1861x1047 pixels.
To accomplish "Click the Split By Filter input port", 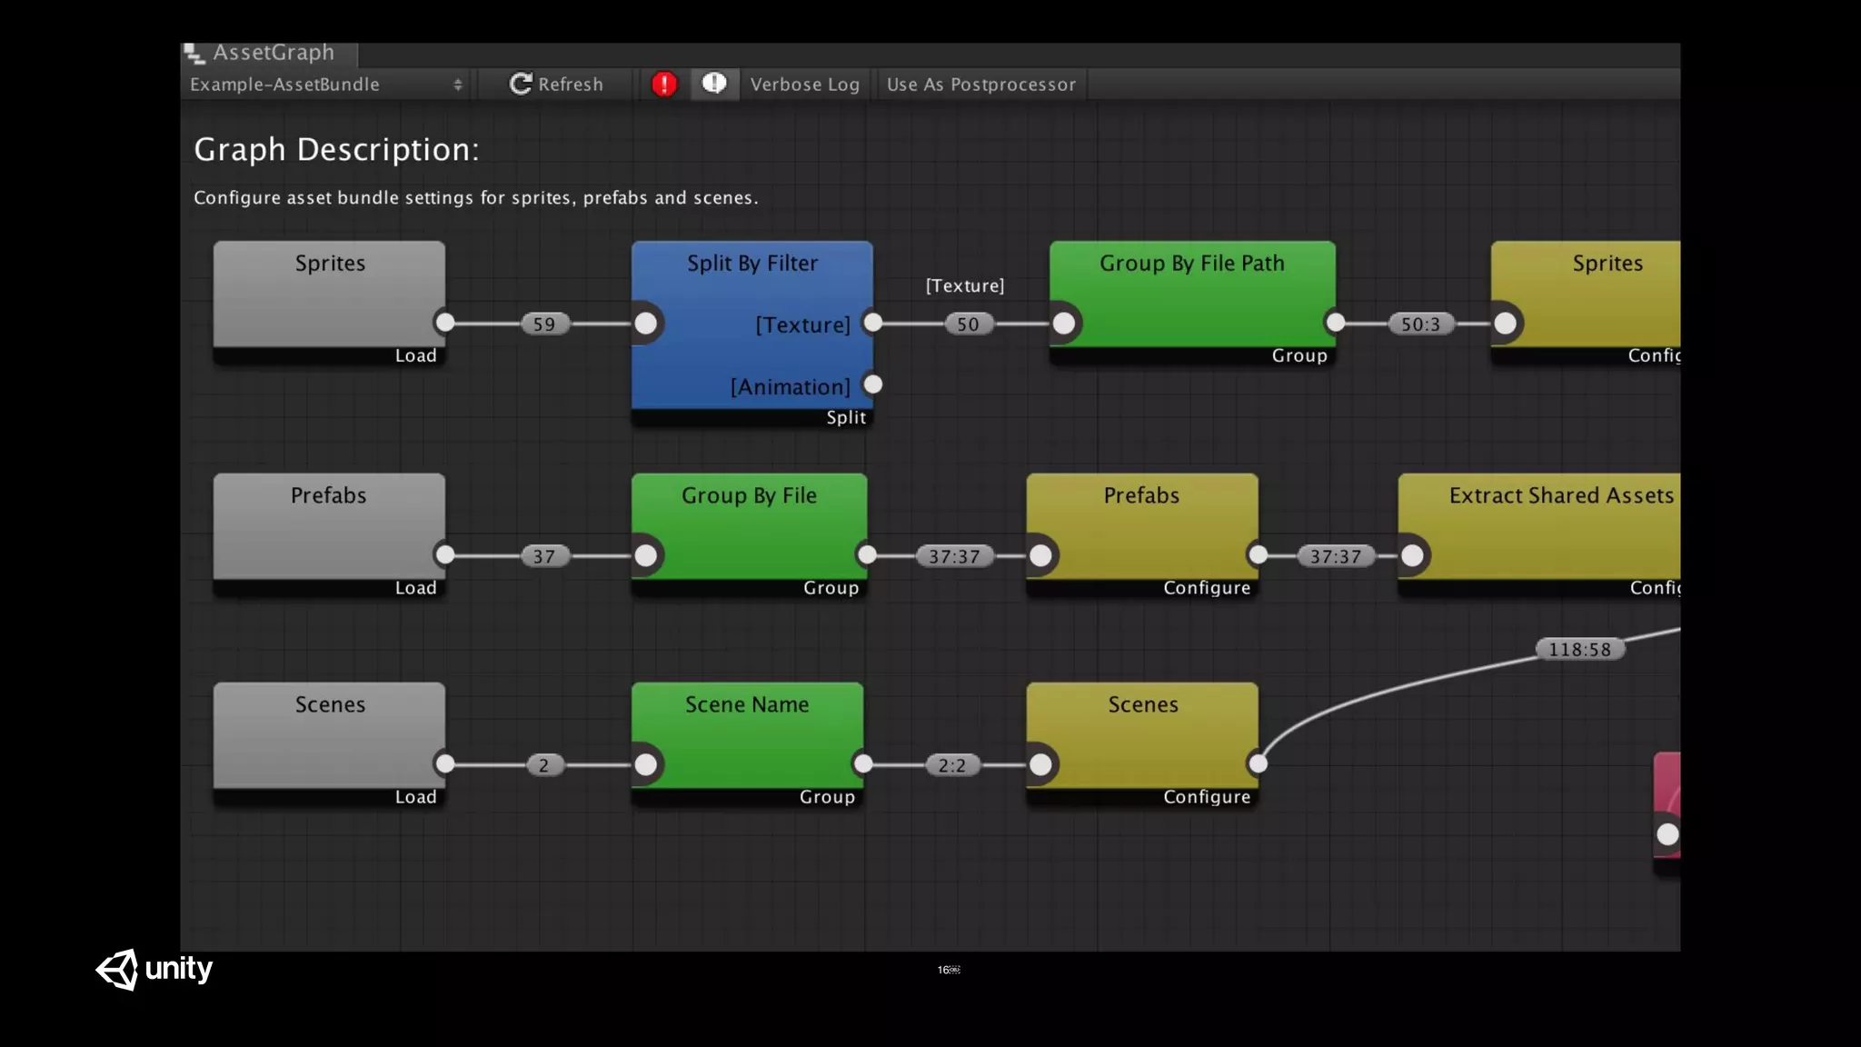I will pos(646,324).
